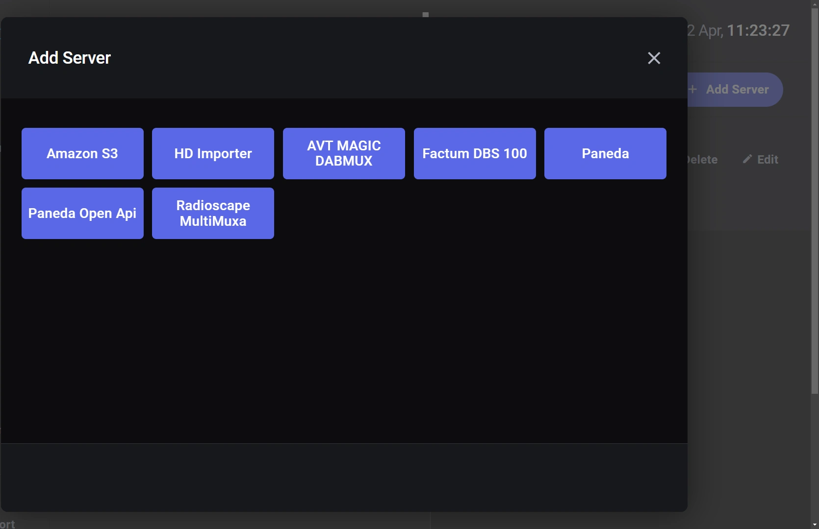Click the background Add Server button
The image size is (819, 529).
(x=735, y=90)
